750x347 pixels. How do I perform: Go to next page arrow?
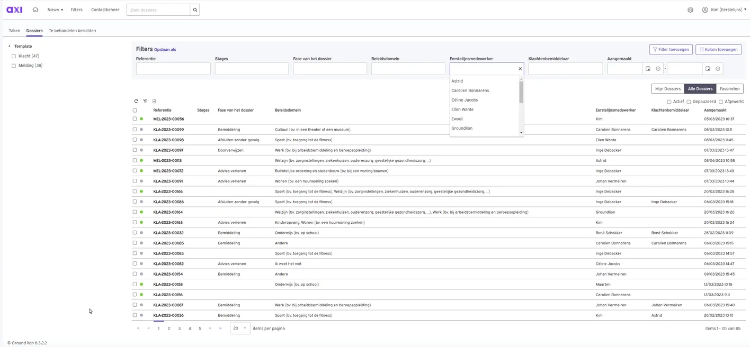pos(210,328)
